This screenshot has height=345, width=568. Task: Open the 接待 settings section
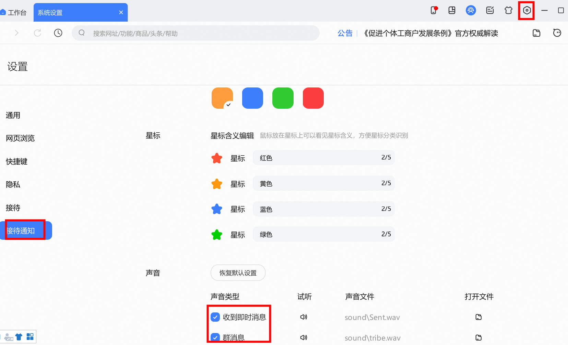13,207
